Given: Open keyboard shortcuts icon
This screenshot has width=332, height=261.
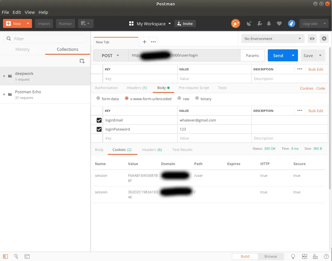Looking at the screenshot, I should tap(315, 256).
